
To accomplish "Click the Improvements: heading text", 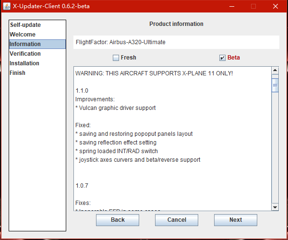I will pos(95,99).
